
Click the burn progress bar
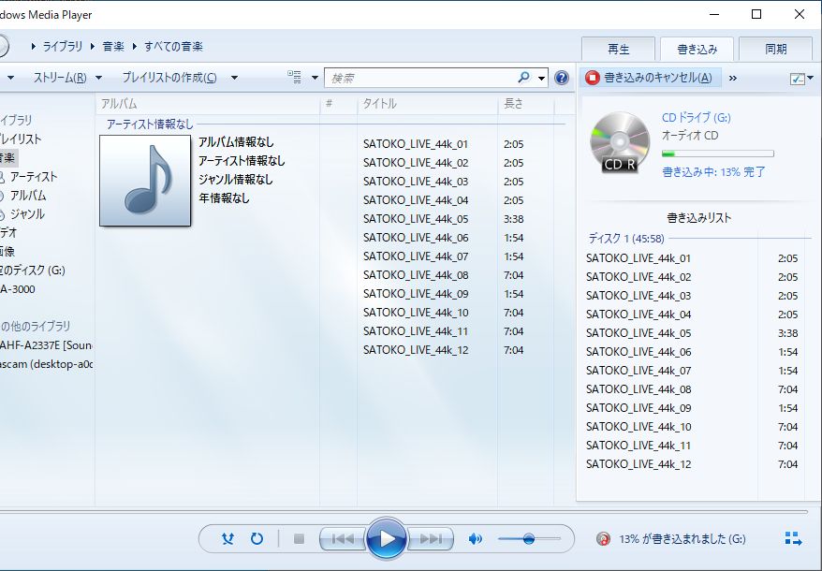718,154
